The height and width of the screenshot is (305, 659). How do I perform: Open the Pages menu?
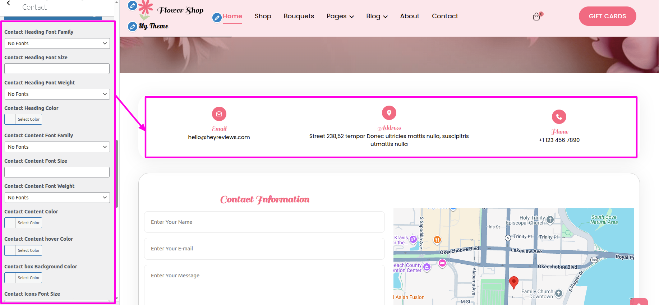tap(340, 16)
